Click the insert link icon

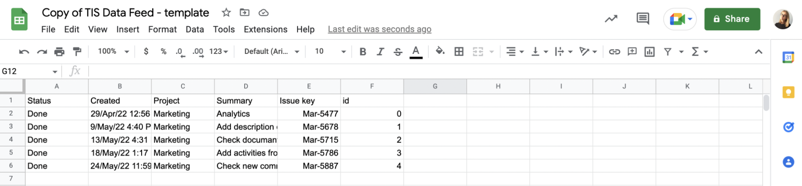pos(614,52)
